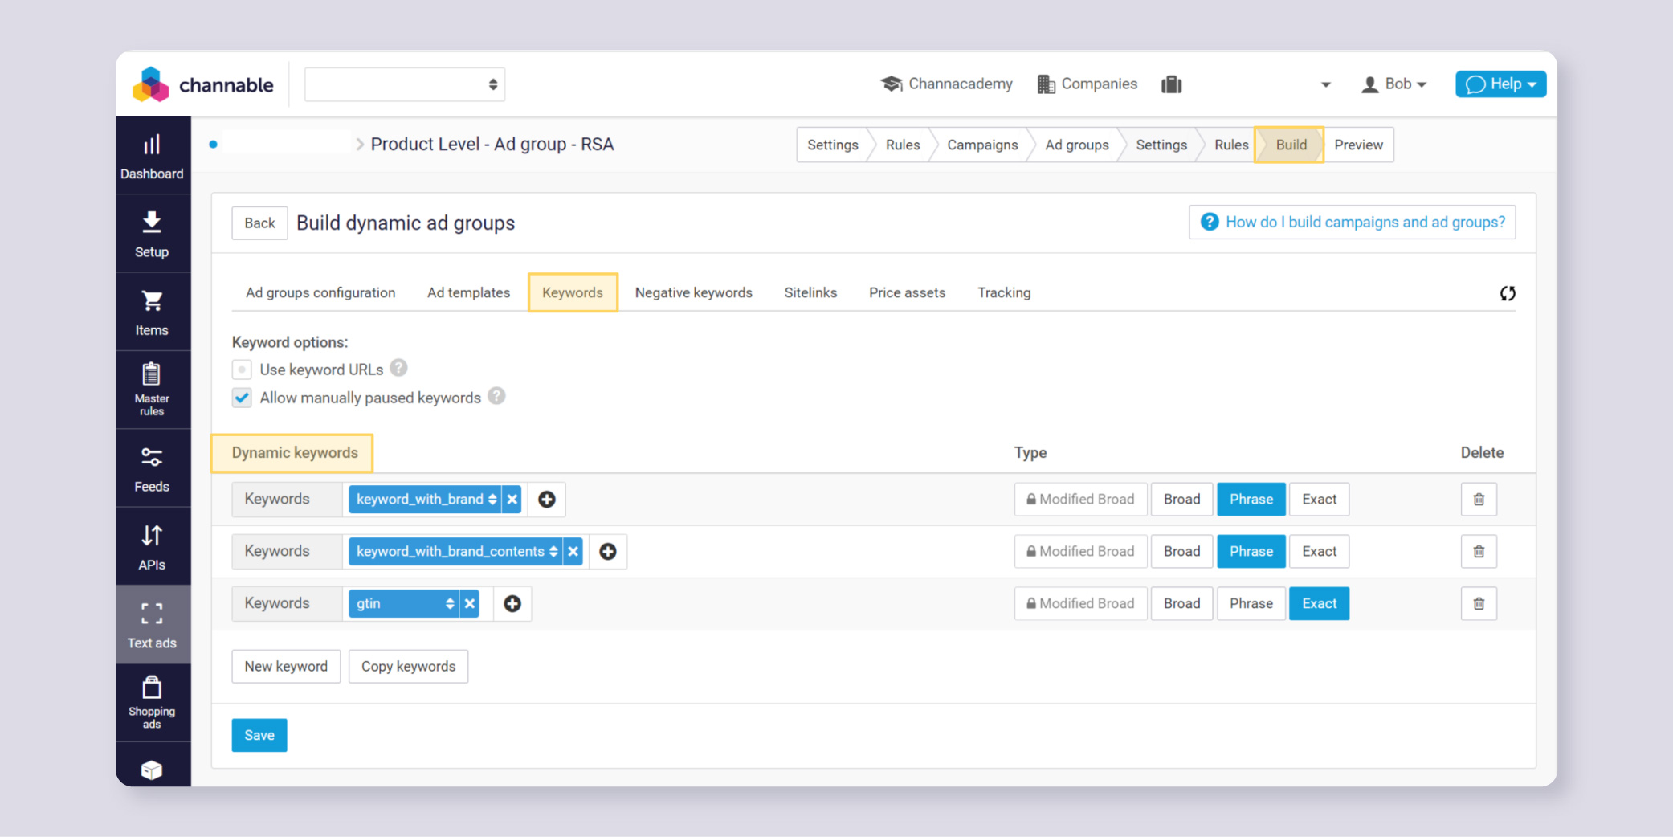Open Master rules in the sidebar
Viewport: 1673px width, 837px height.
tap(152, 389)
